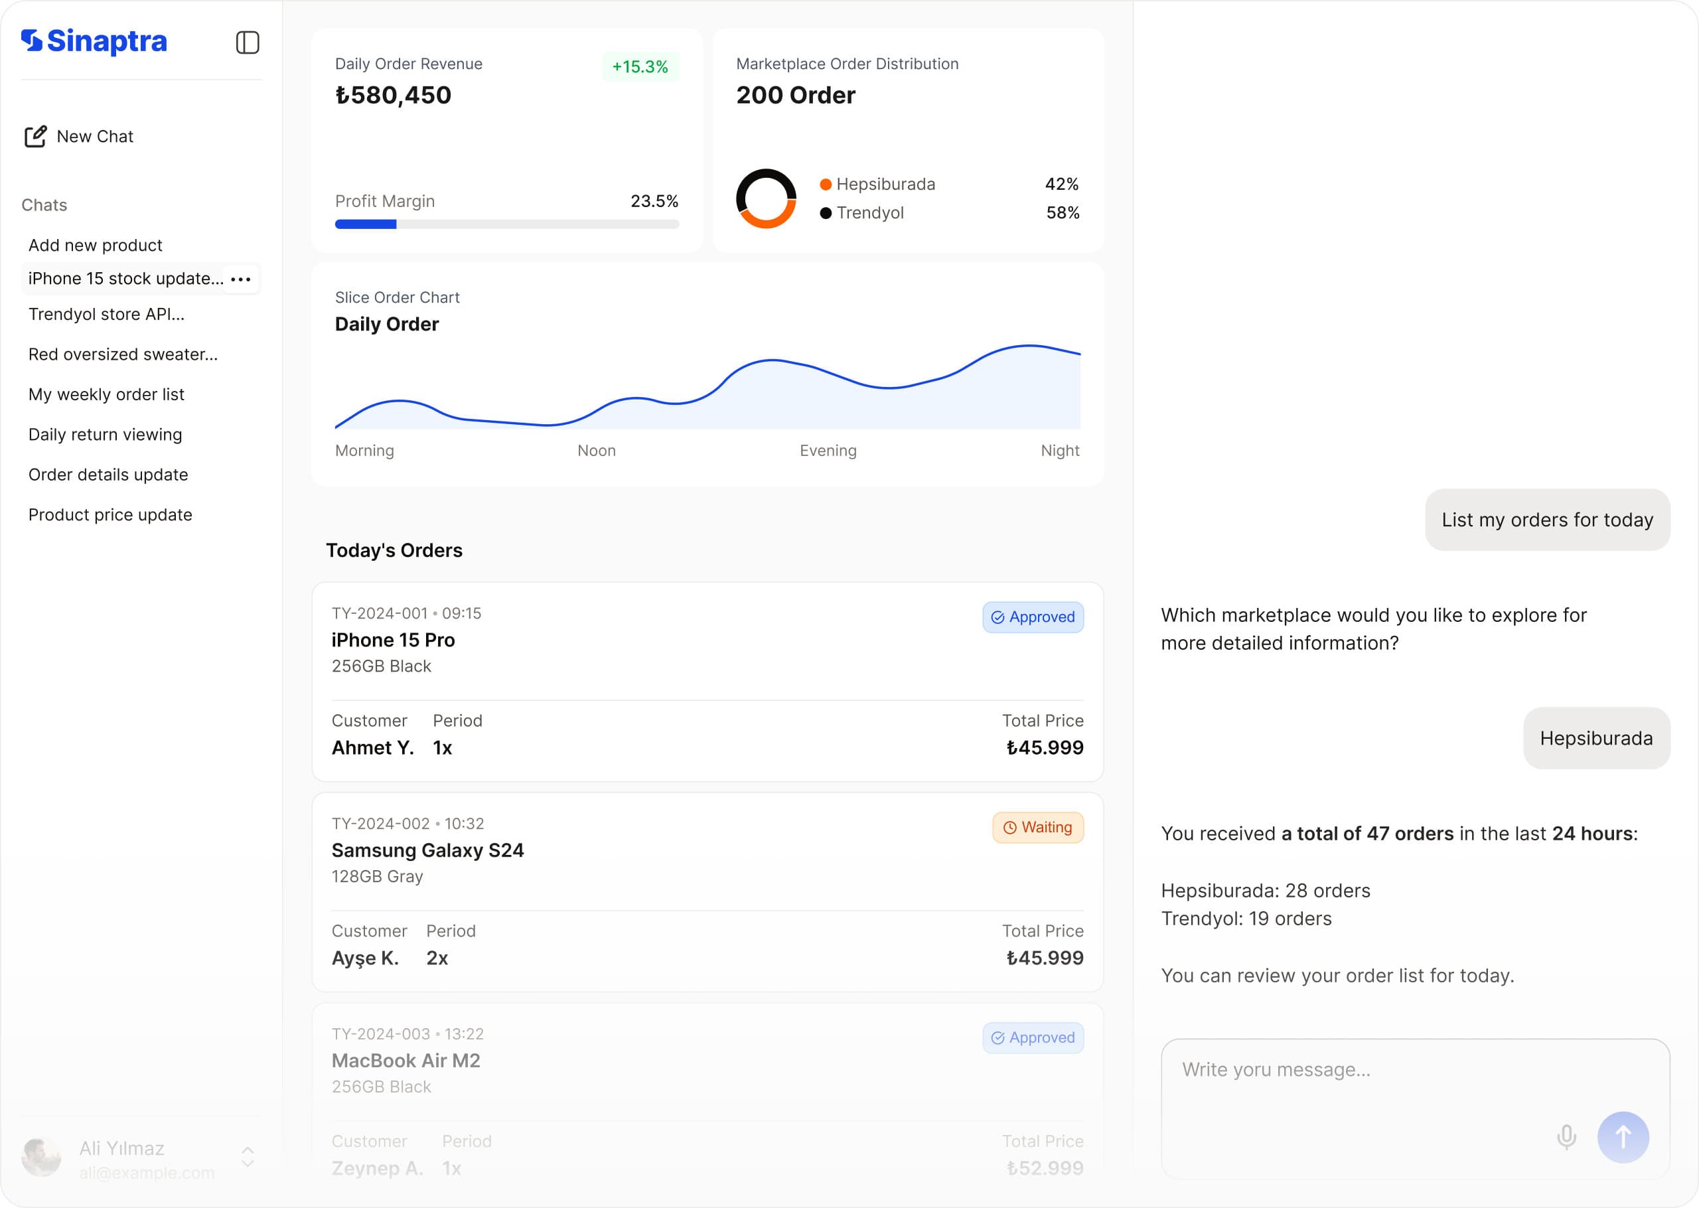Click the Night chart axis label
Image resolution: width=1699 pixels, height=1208 pixels.
pos(1061,451)
